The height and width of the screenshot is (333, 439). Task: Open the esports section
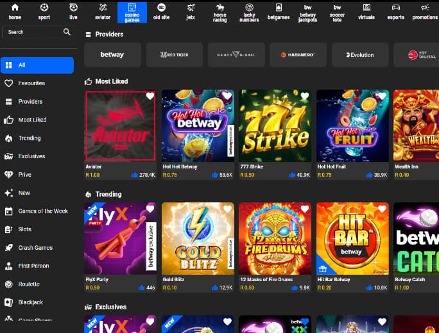[x=395, y=12]
